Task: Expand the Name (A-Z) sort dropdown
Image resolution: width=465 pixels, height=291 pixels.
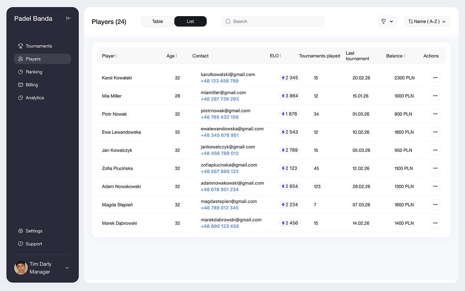Action: pos(427,21)
